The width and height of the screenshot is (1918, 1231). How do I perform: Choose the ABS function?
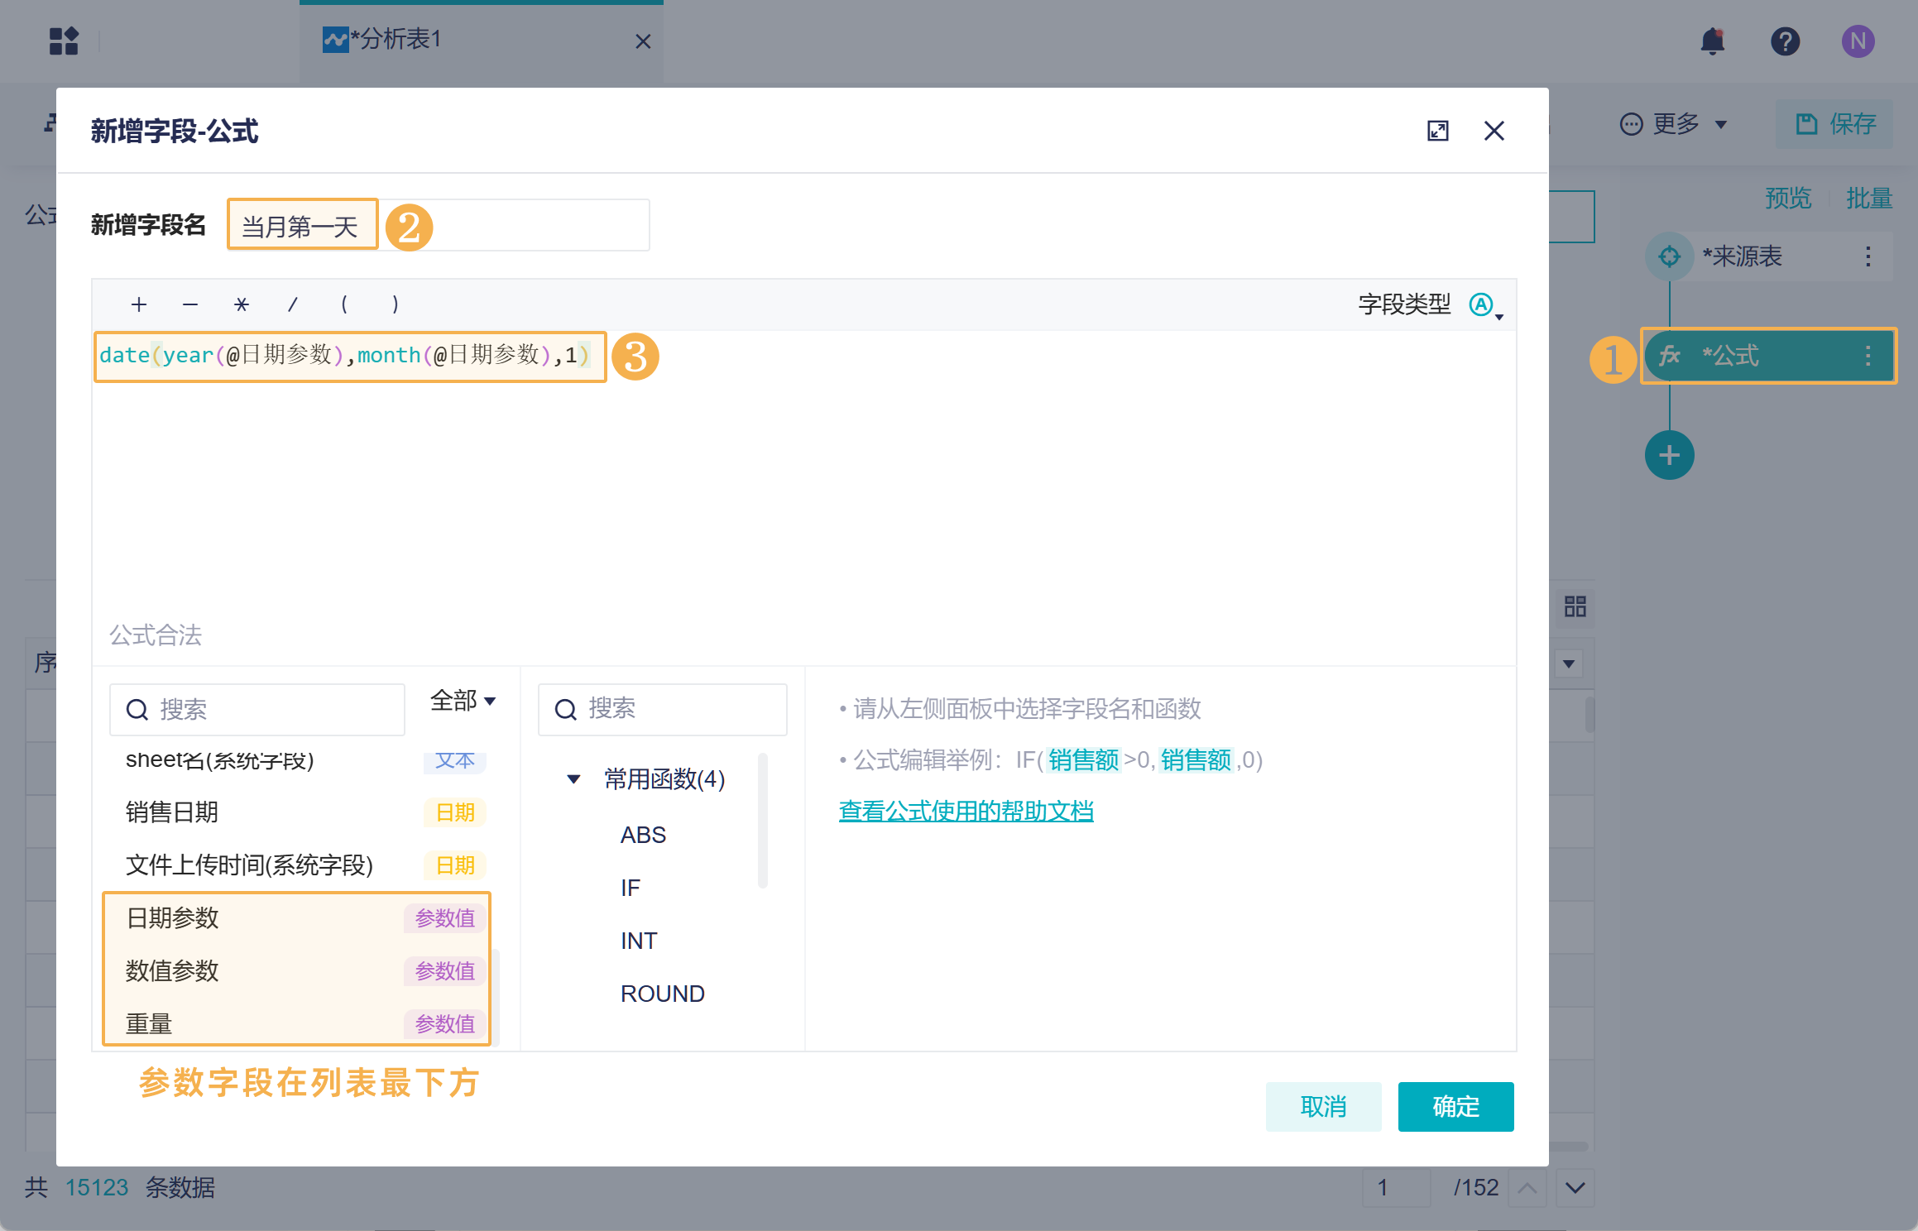[x=643, y=835]
